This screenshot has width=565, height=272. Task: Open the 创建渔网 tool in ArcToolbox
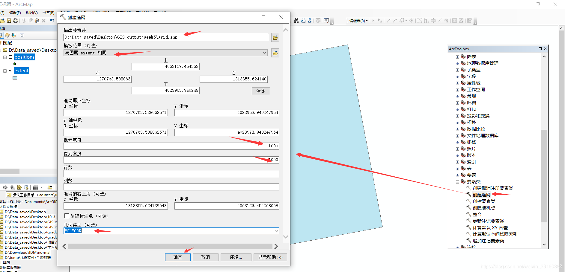coord(481,195)
